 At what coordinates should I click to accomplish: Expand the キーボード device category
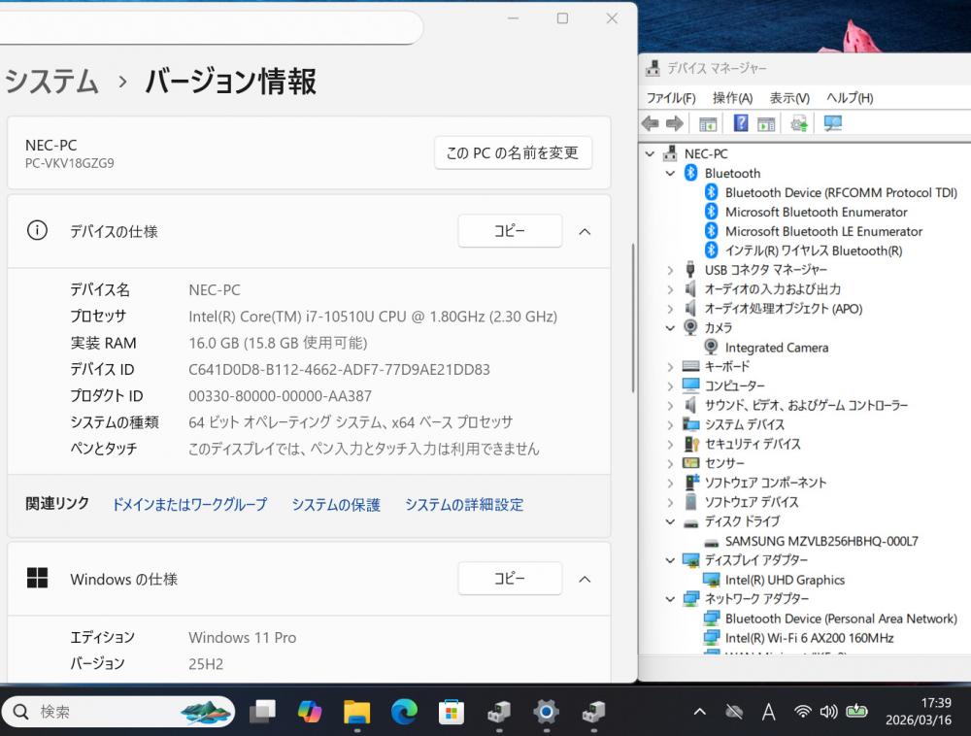click(670, 367)
